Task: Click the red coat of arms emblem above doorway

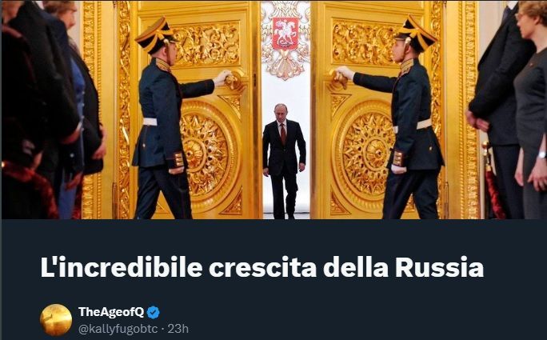Action: pyautogui.click(x=285, y=34)
